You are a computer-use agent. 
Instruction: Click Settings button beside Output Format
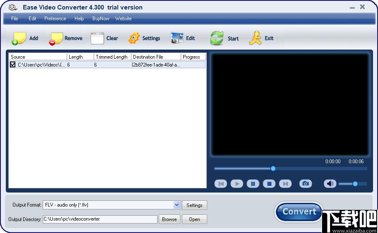click(194, 205)
